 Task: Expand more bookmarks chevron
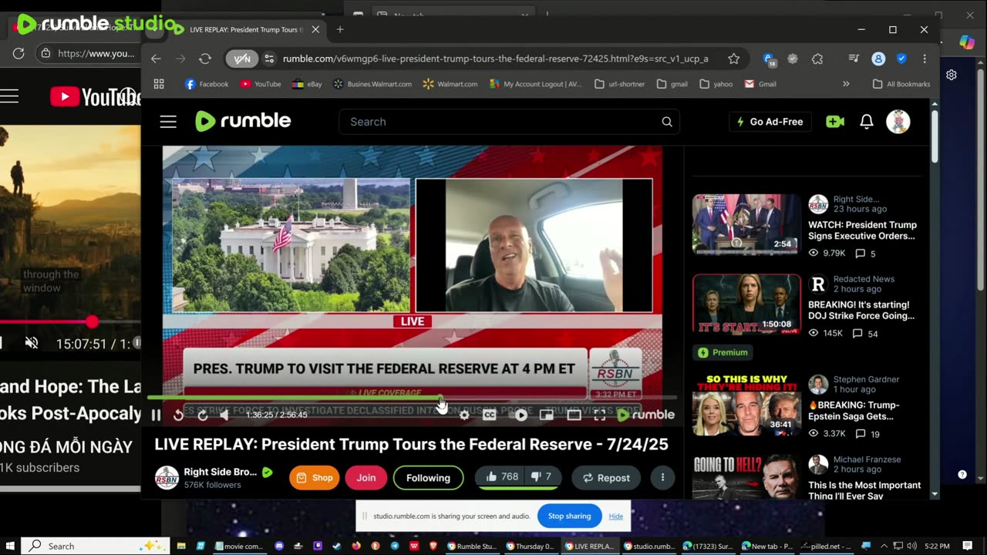click(846, 84)
